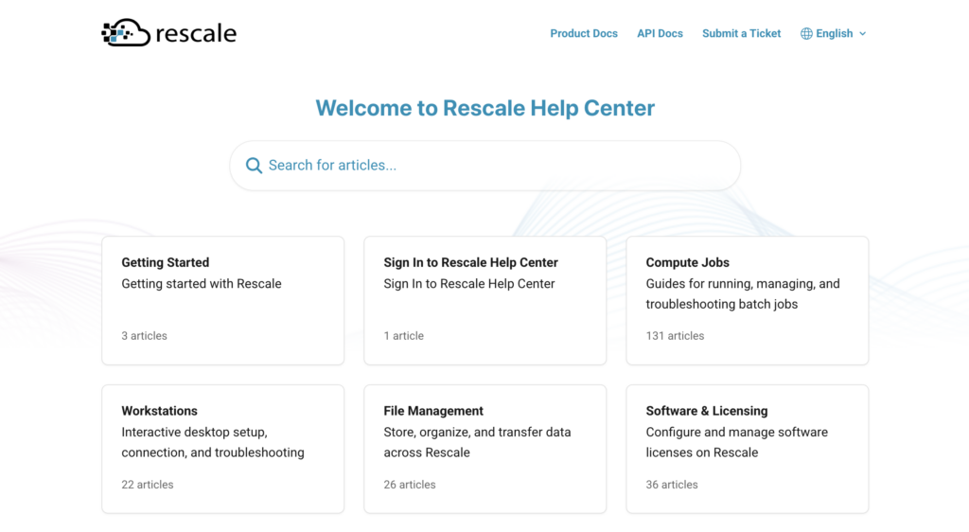Click the magnifying glass search icon

pyautogui.click(x=254, y=166)
